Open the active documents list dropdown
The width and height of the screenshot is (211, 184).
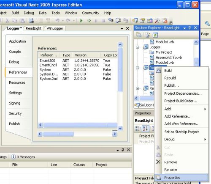point(122,28)
